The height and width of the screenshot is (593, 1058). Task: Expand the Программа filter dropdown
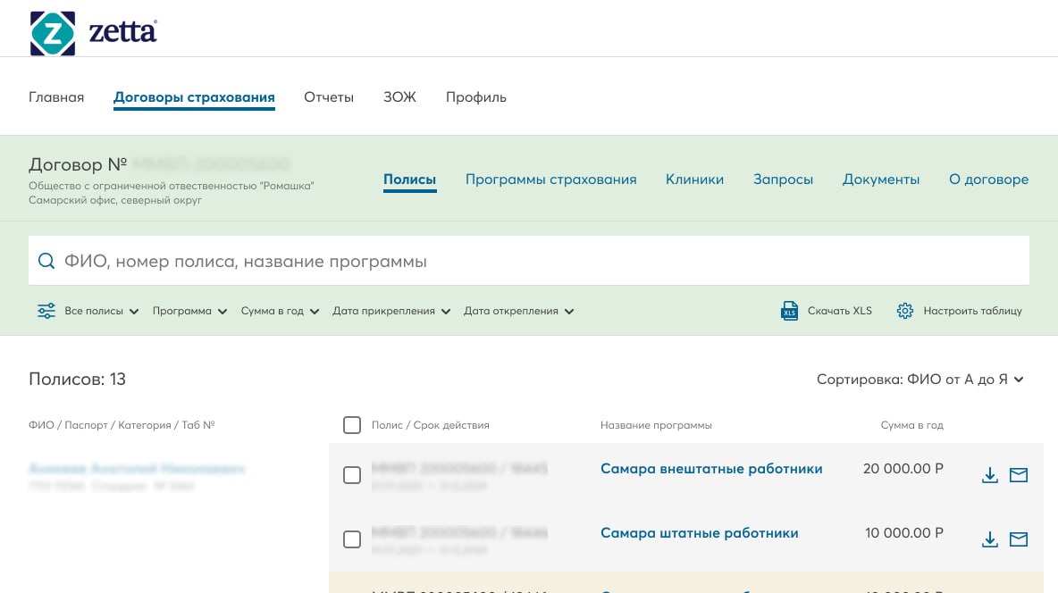pyautogui.click(x=189, y=311)
